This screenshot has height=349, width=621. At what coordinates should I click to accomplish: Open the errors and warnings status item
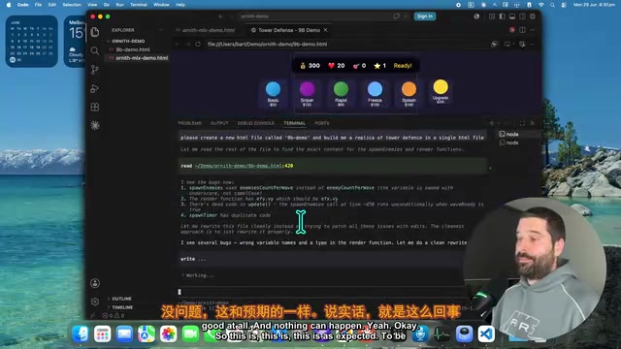click(114, 315)
